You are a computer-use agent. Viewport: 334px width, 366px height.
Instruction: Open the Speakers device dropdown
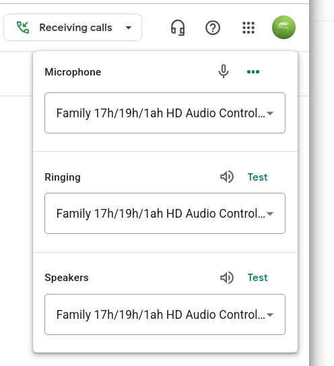[165, 314]
